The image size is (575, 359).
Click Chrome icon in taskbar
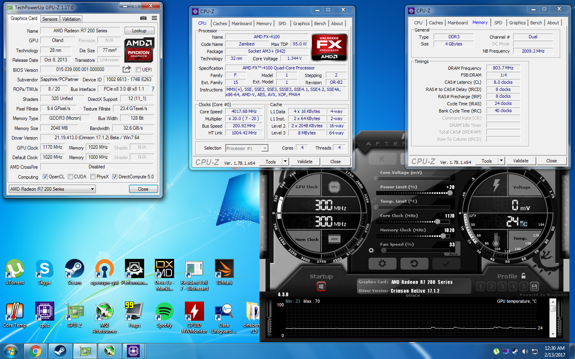pos(36,351)
